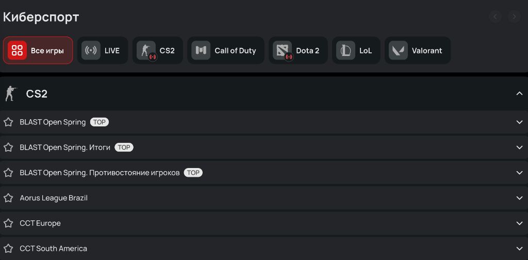Toggle favorite star for CCT Europe
Image resolution: width=528 pixels, height=260 pixels.
coord(8,223)
